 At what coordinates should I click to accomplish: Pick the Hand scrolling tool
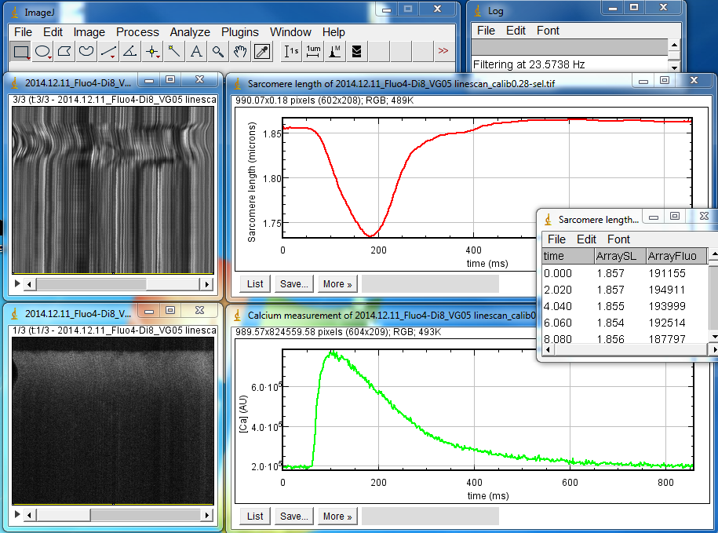[x=240, y=52]
